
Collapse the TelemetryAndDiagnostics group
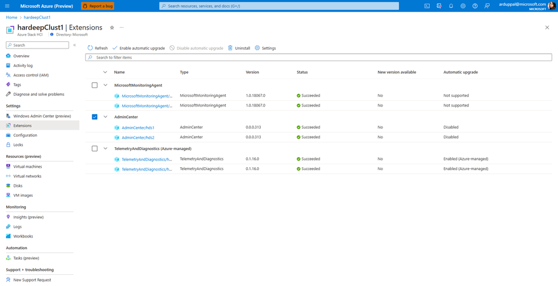click(105, 148)
